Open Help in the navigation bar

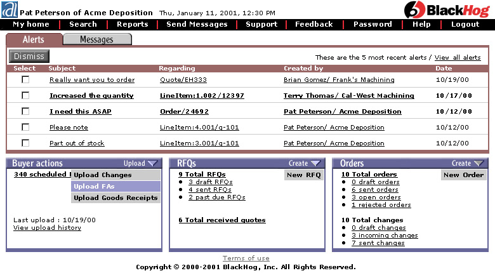tap(421, 24)
